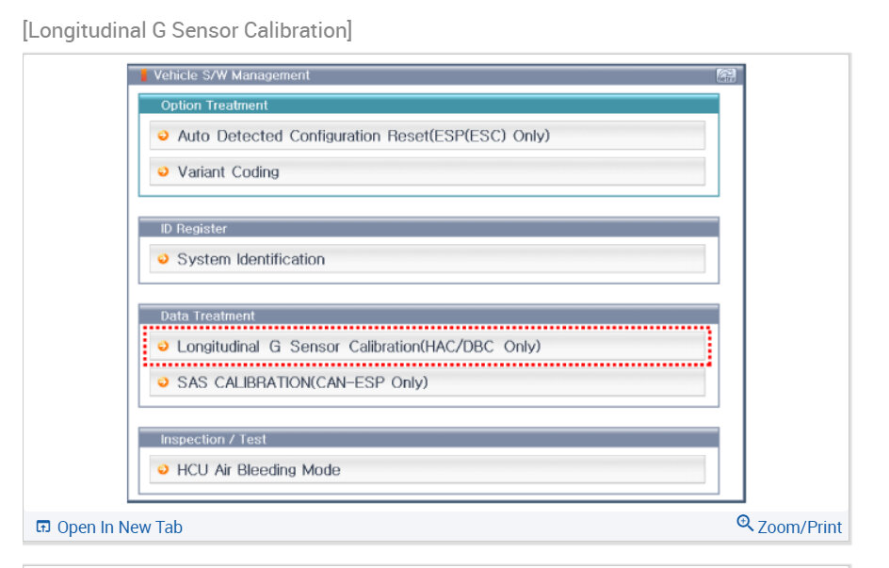Click the orange arrow beside HCU Air Bleeding Mode
The image size is (889, 568).
164,469
